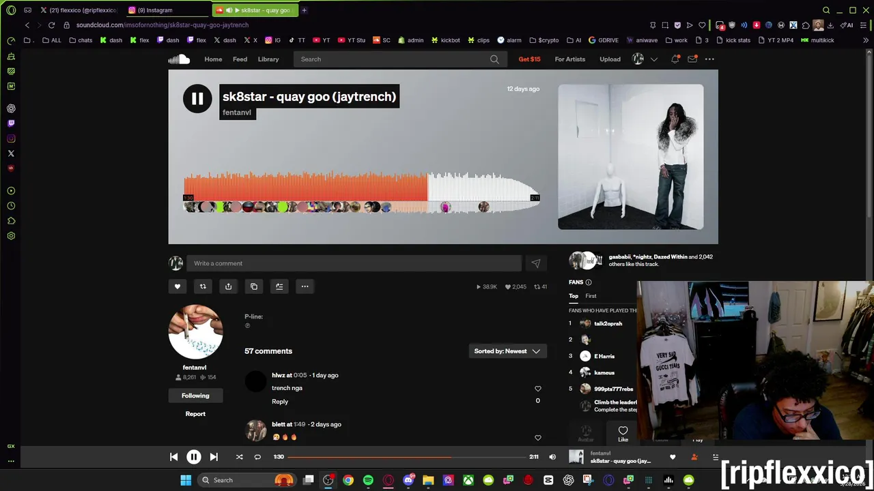
Task: Toggle repeat in the bottom player
Action: (x=257, y=457)
